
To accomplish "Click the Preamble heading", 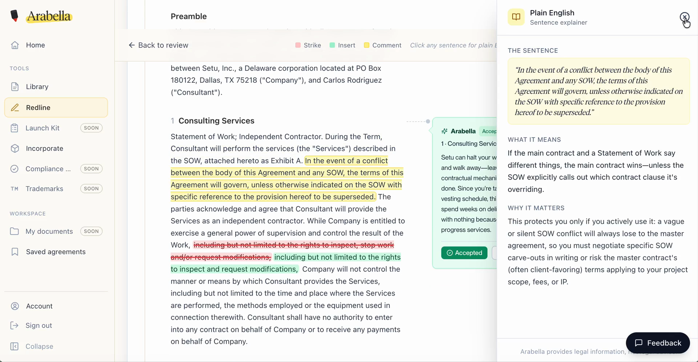I will point(189,16).
